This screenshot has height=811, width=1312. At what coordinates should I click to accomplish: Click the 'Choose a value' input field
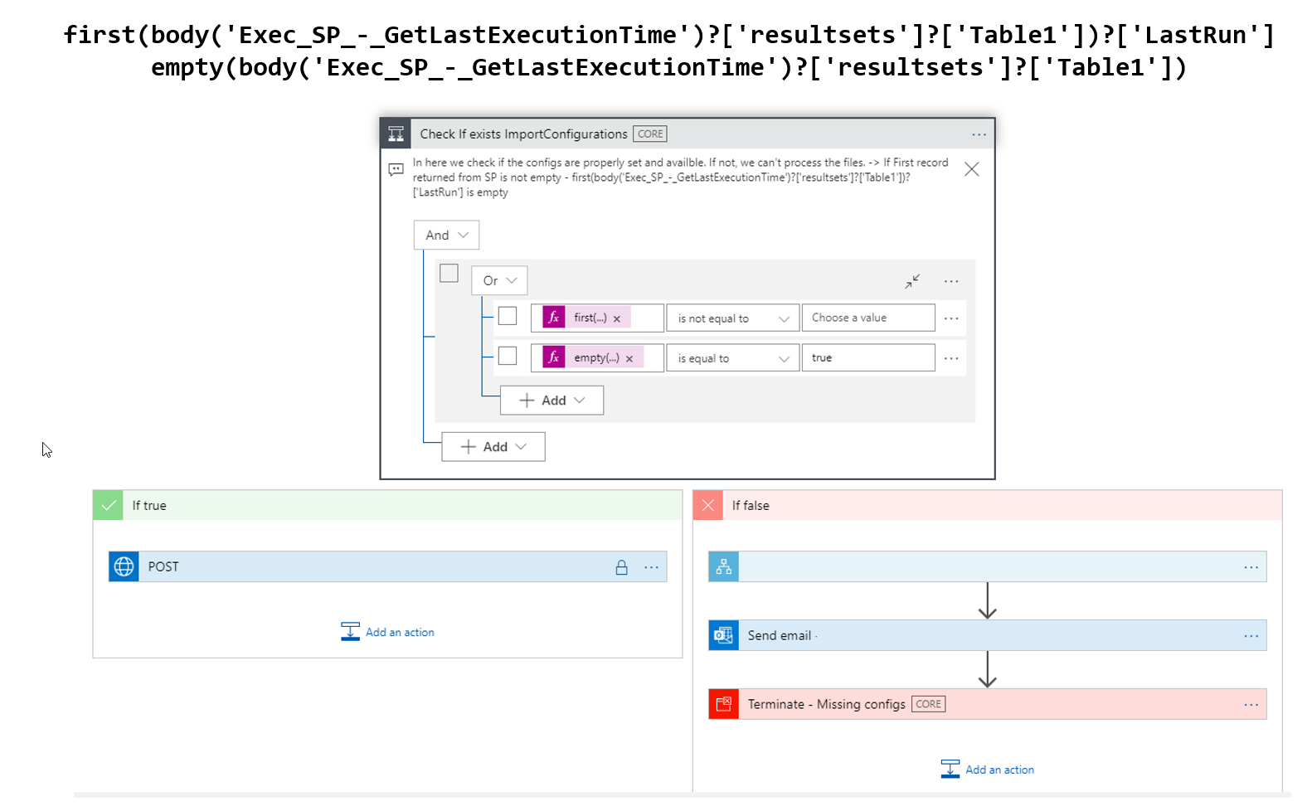tap(867, 318)
